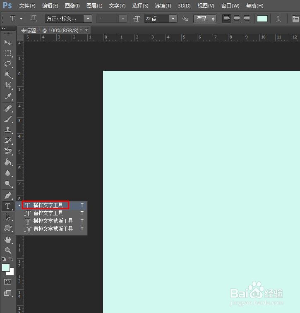Open the tool preset picker arrow
Viewport: 300px width, 313px height.
click(x=21, y=19)
